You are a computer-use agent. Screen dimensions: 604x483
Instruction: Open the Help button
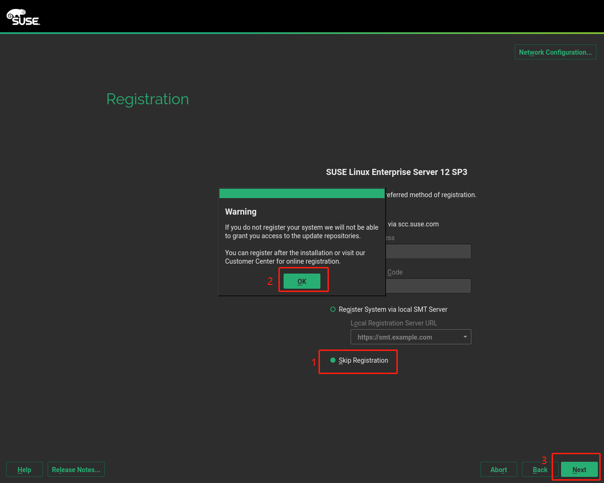pos(25,470)
